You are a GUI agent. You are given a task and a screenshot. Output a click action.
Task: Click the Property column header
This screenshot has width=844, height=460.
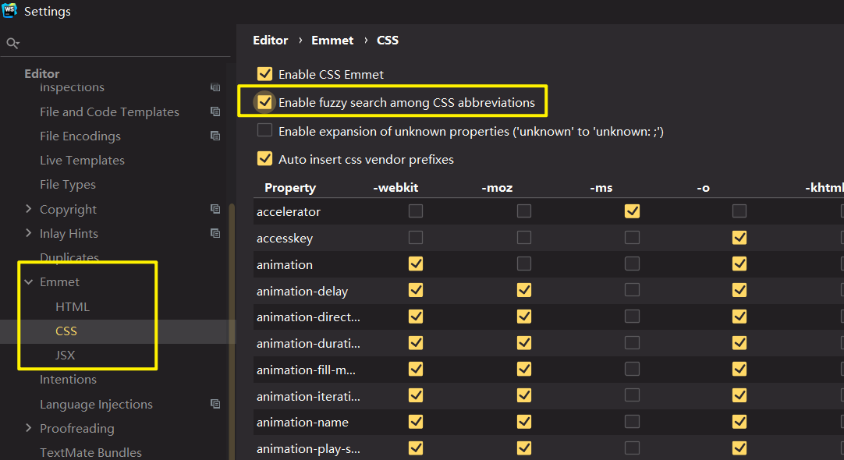[290, 188]
